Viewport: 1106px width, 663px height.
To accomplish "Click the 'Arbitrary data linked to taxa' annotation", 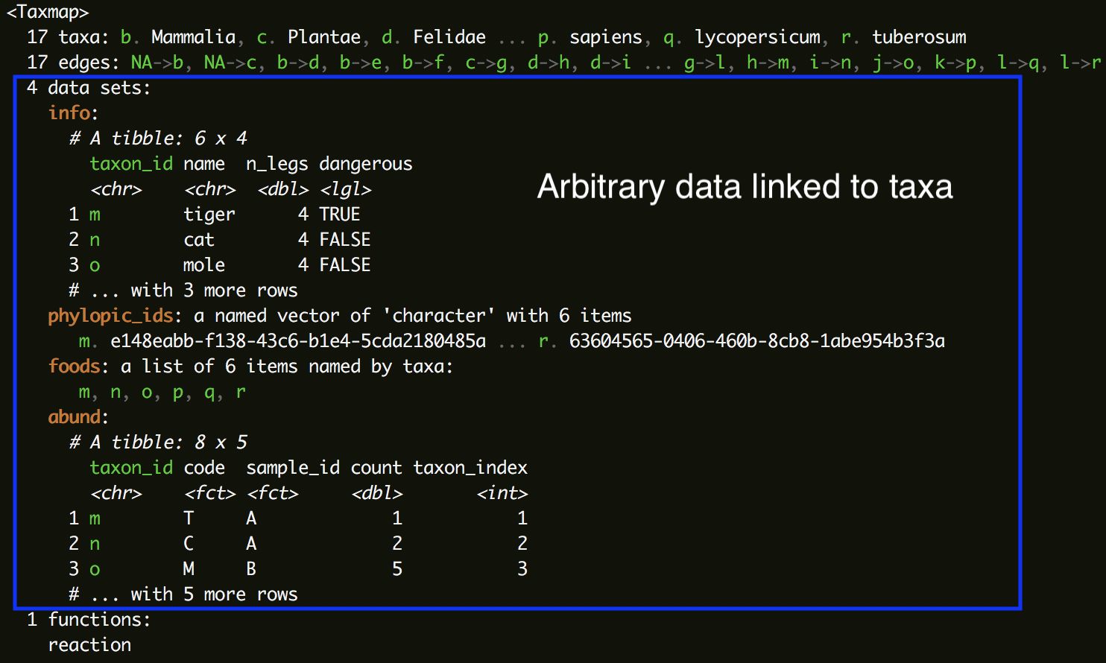I will click(745, 187).
